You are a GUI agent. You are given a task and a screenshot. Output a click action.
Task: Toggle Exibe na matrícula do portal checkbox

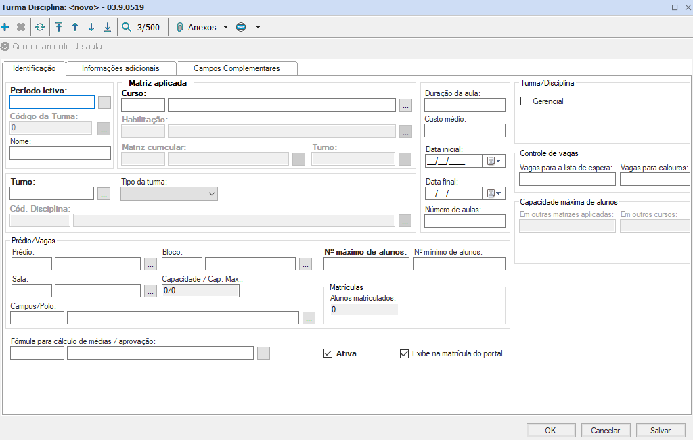[x=405, y=353]
